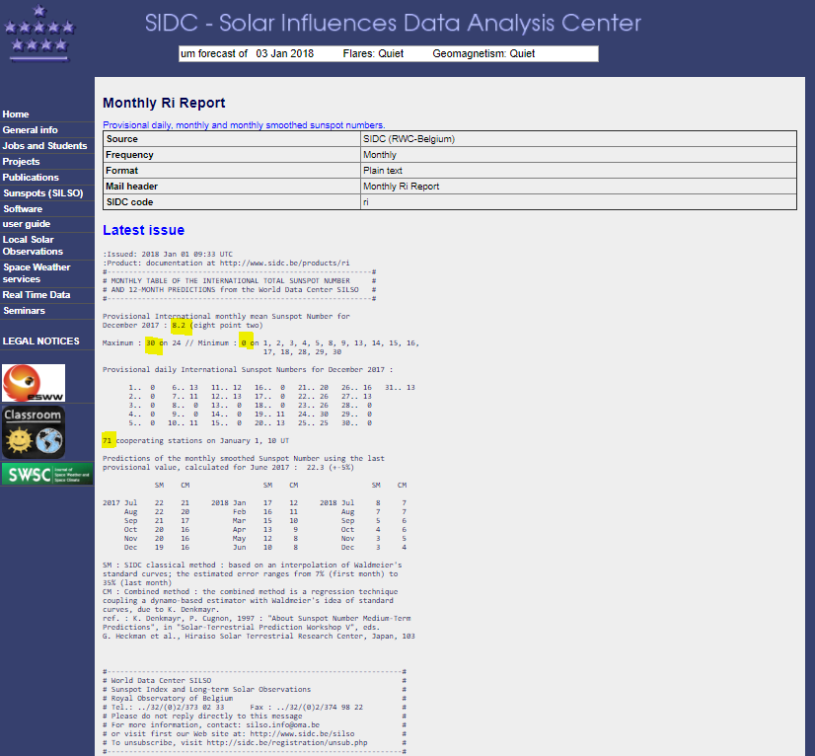Click the highlighted minimum value 0
The height and width of the screenshot is (756, 815).
244,343
